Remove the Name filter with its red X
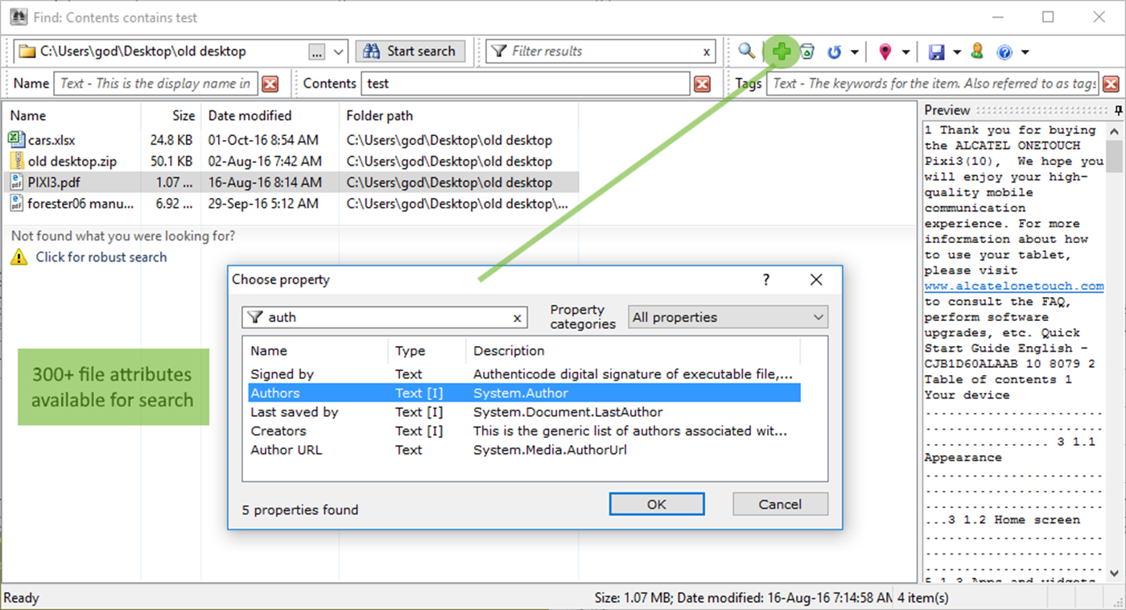 click(x=271, y=83)
